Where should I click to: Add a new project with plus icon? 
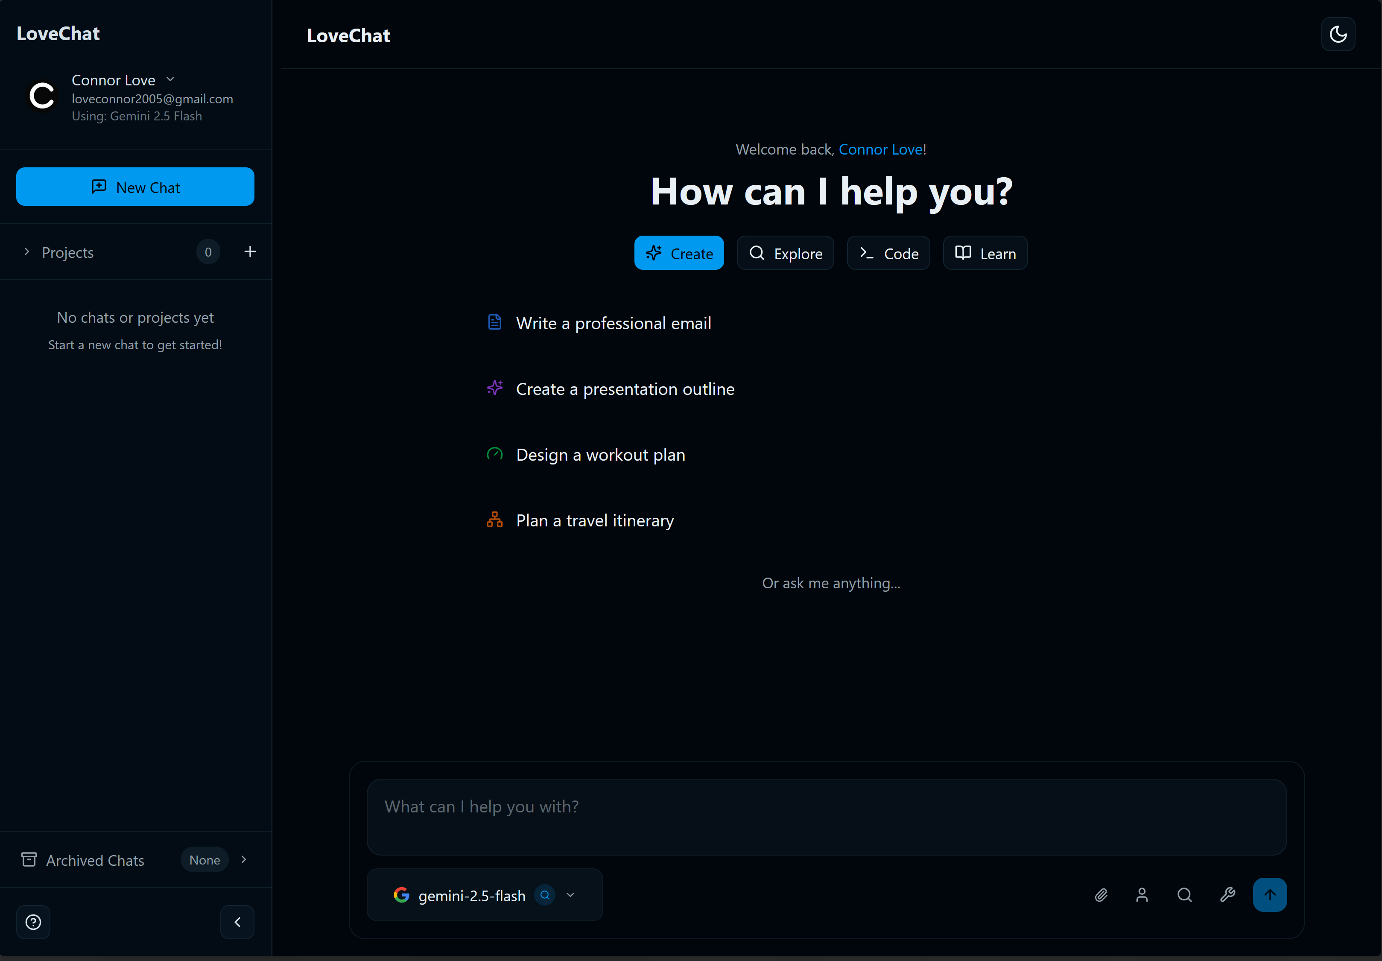(x=250, y=251)
